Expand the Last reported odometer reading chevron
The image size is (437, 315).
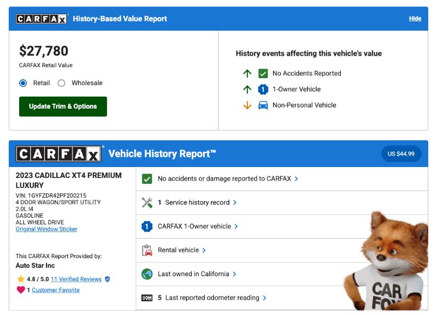click(264, 298)
